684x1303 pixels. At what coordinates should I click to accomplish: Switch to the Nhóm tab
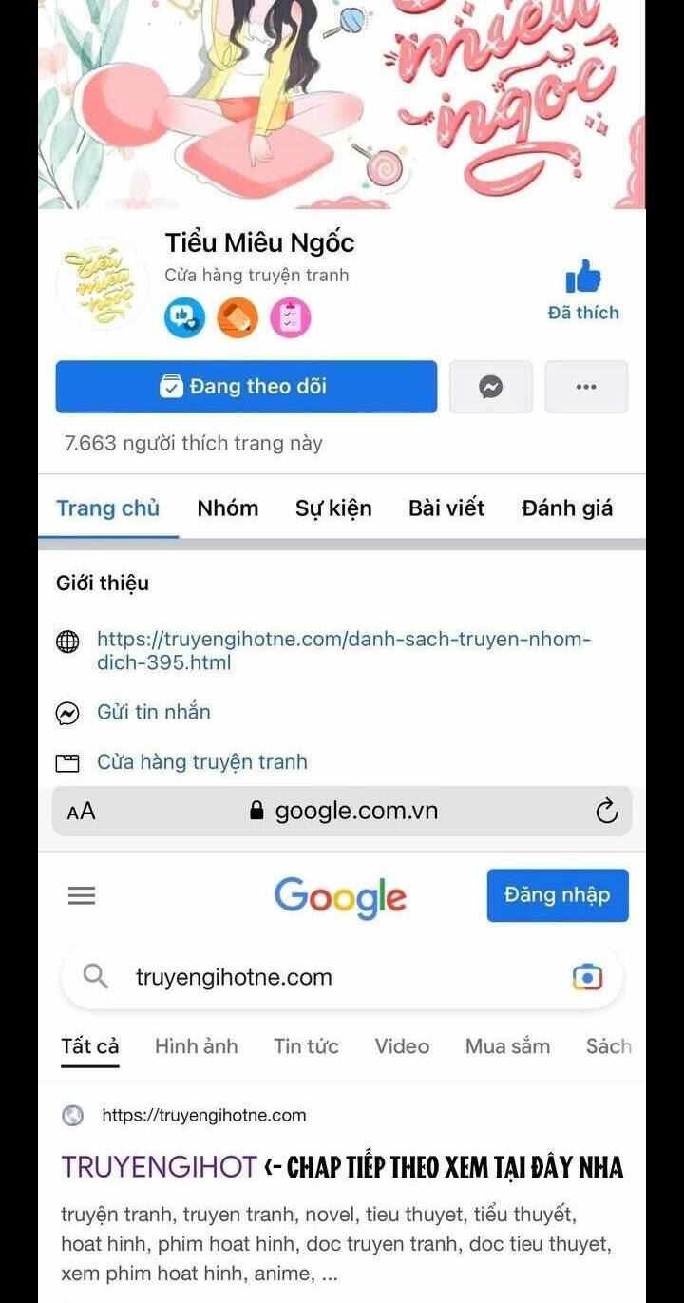click(228, 508)
